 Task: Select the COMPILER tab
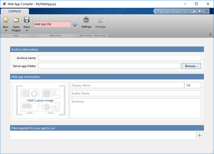pyautogui.click(x=14, y=11)
